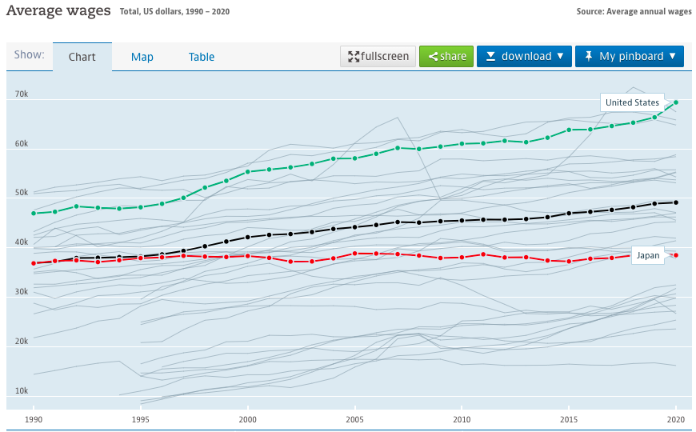This screenshot has height=432, width=696.
Task: Switch to the Chart tab
Action: 82,57
